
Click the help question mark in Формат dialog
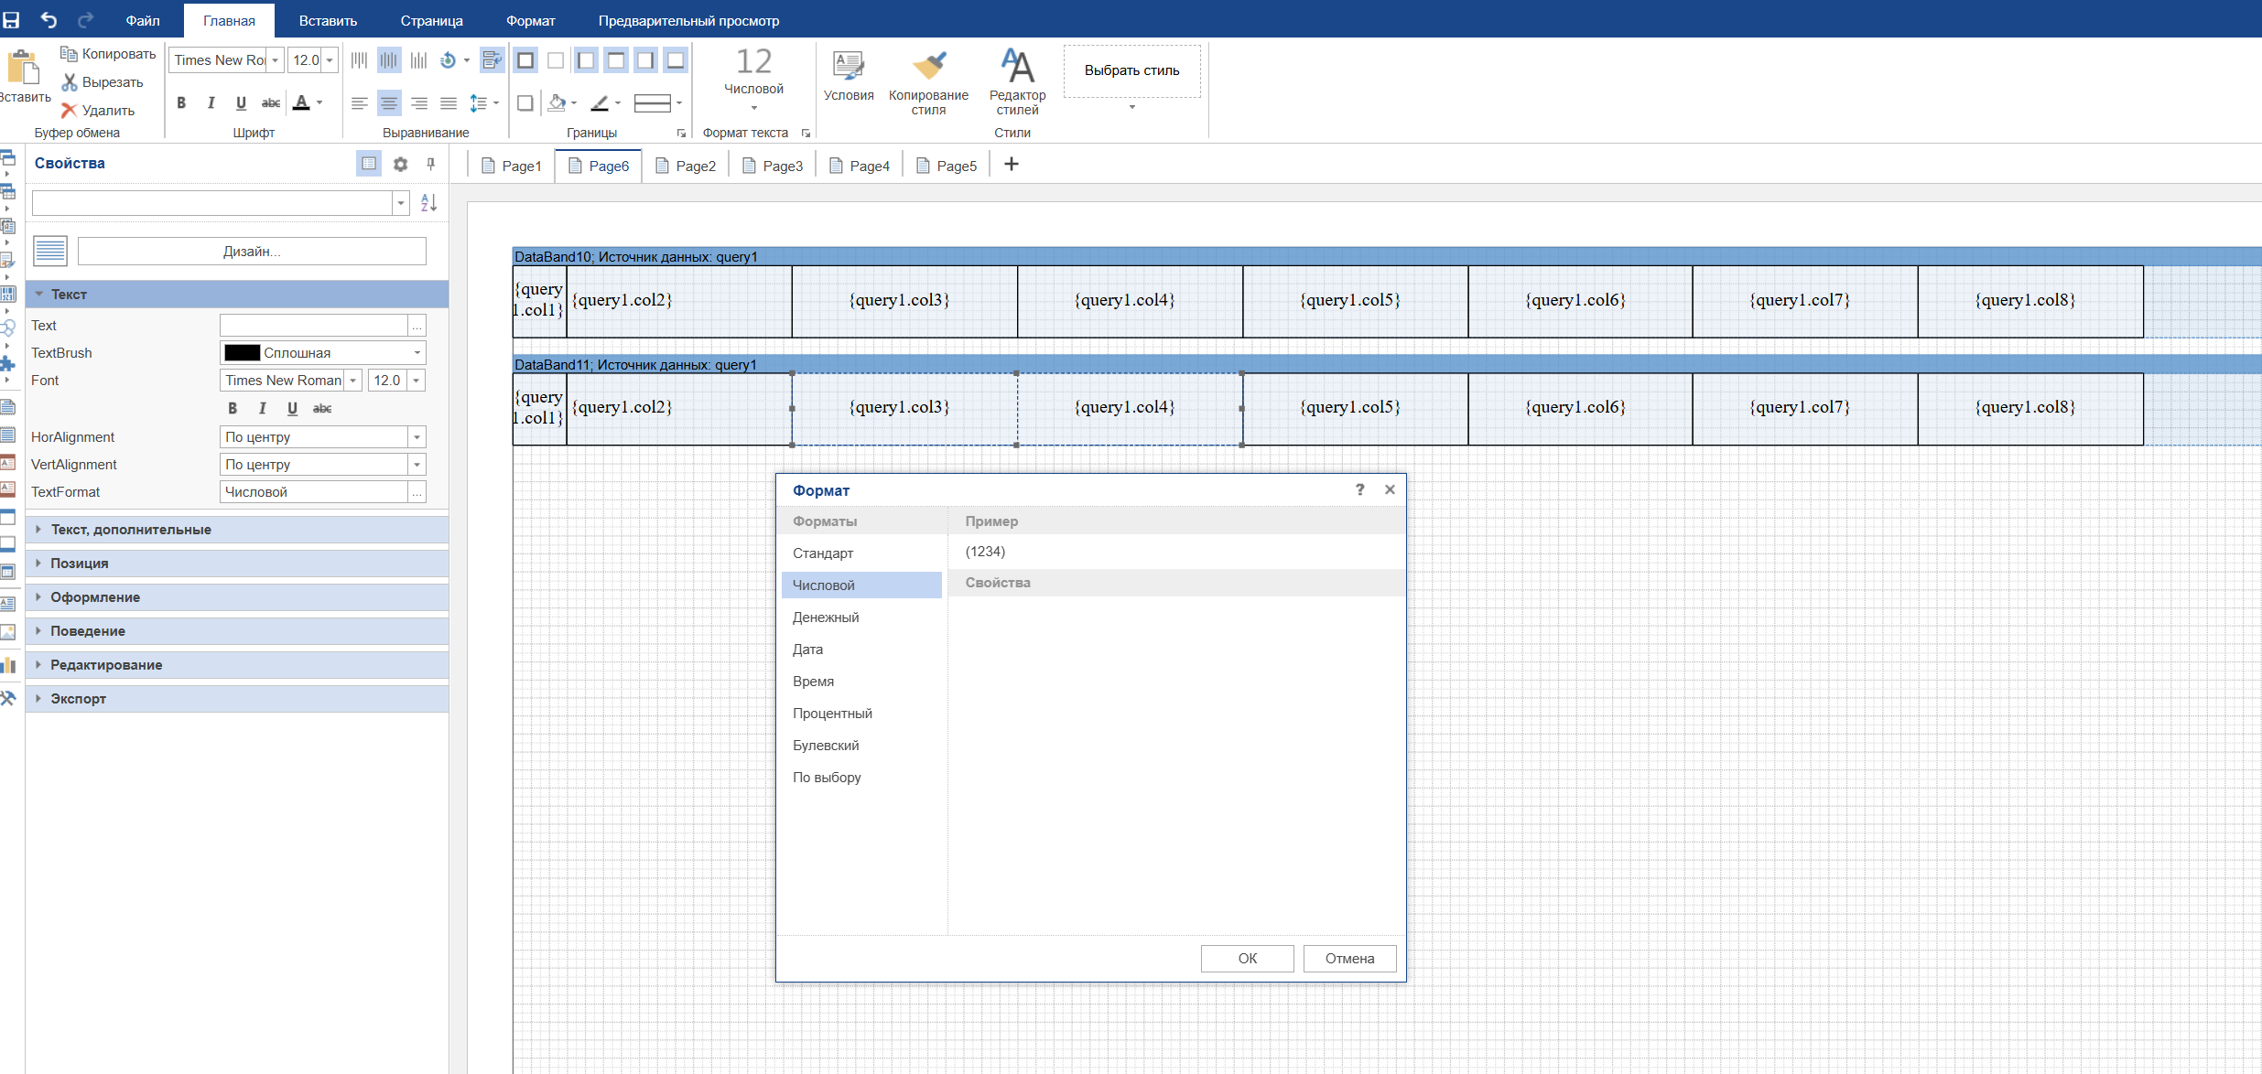tap(1359, 489)
